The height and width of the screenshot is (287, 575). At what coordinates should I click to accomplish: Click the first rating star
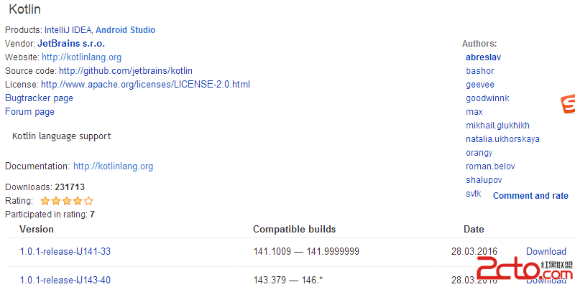[x=45, y=201]
